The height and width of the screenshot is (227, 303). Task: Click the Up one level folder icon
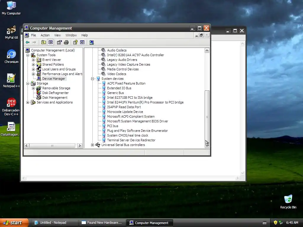[x=43, y=42]
